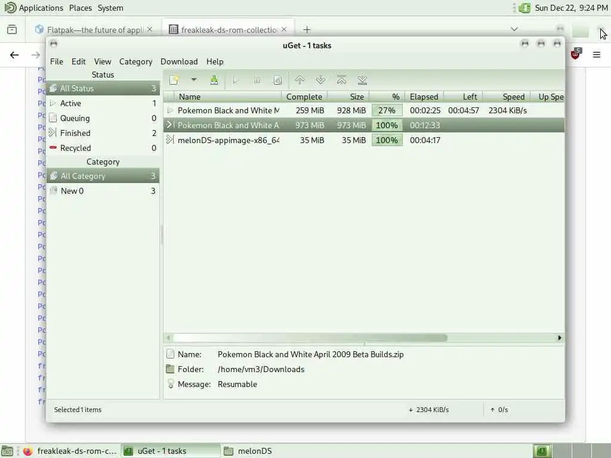Click the /home/vm3/Downloads folder path text
The height and width of the screenshot is (458, 611).
click(261, 369)
